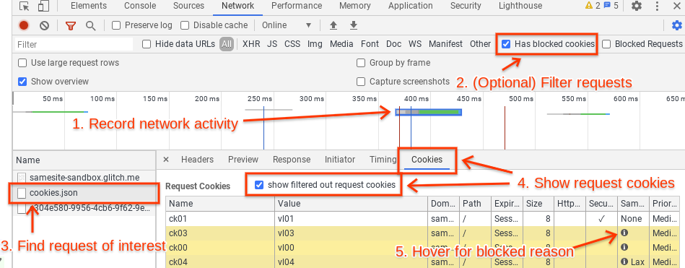This screenshot has width=685, height=268.
Task: Filter requests by Media type
Action: point(341,44)
